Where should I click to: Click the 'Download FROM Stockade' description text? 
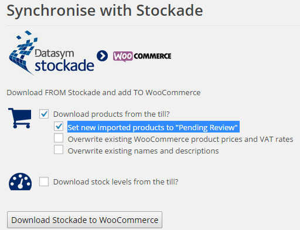104,92
